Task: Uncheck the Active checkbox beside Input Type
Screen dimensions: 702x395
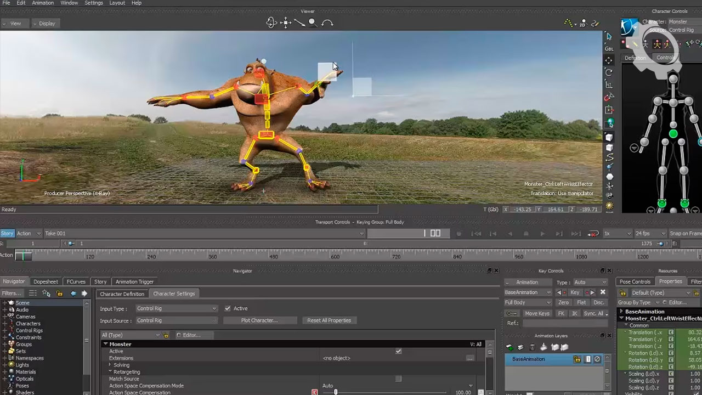Action: coord(228,308)
